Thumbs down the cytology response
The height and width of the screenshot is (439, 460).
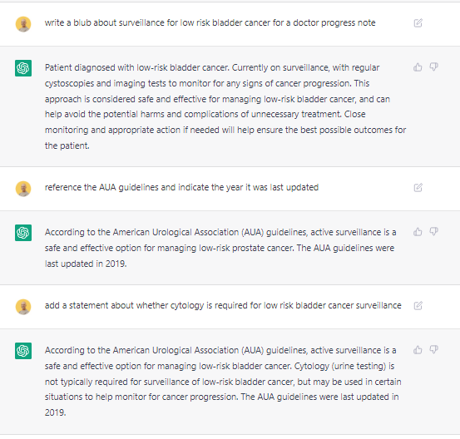(x=434, y=349)
